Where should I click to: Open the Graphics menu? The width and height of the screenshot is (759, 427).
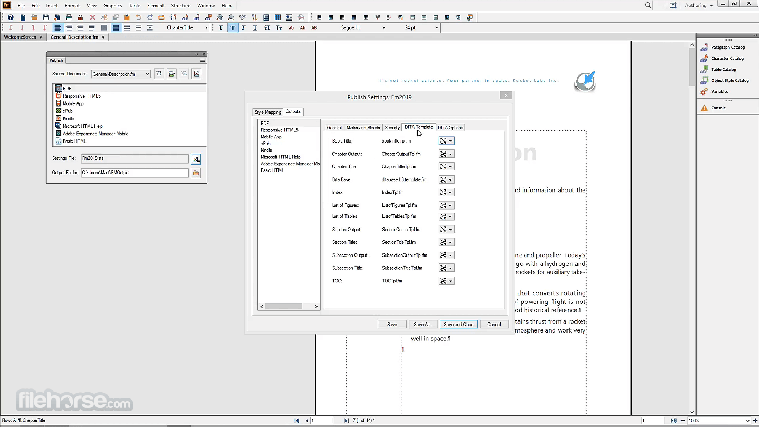pos(112,6)
